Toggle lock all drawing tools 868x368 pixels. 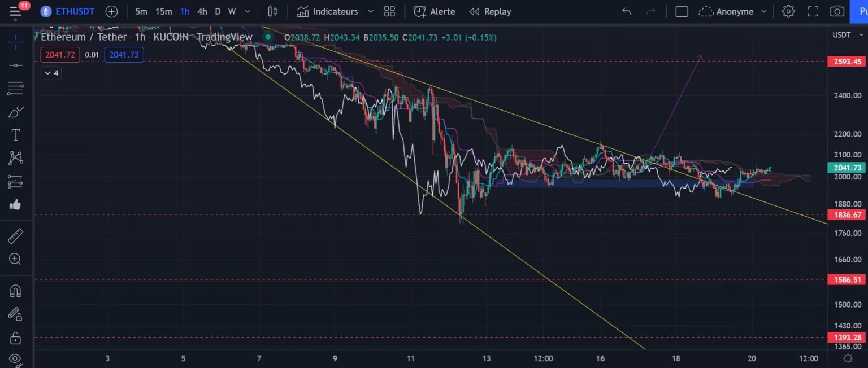pos(16,338)
